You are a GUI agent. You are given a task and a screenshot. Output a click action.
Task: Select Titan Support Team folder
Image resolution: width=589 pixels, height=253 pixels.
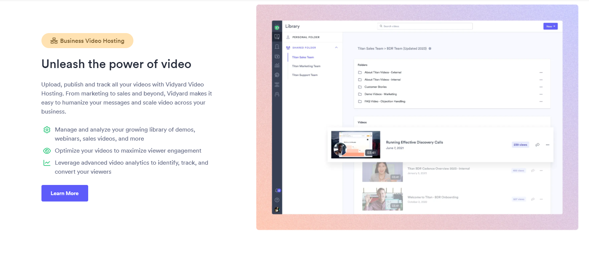304,75
